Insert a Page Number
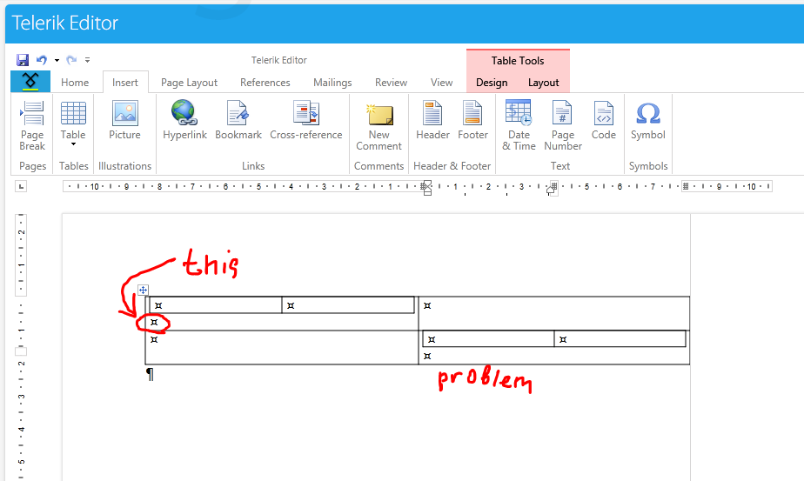 click(563, 125)
